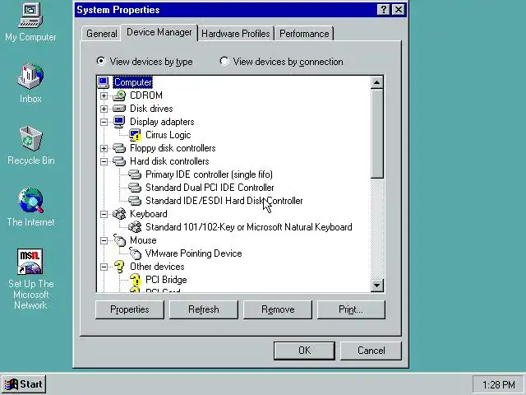Click the Standard Dual PCI IDE Controller icon
This screenshot has width=526, height=395.
[135, 188]
